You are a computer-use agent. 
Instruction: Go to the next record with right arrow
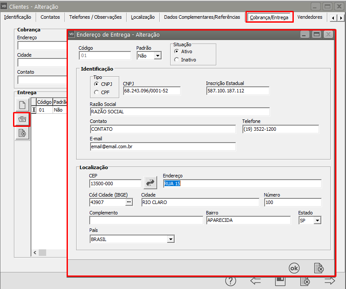click(x=330, y=281)
